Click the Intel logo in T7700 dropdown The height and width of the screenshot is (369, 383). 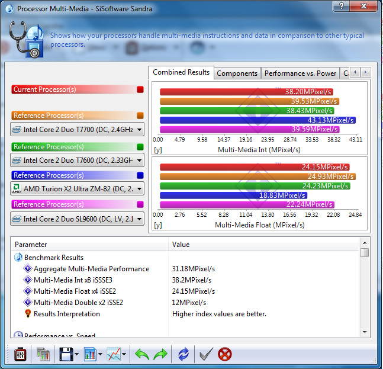[x=17, y=129]
